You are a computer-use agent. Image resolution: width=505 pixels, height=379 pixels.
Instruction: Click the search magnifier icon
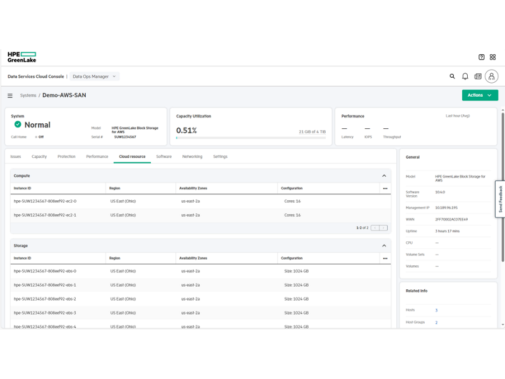(452, 76)
